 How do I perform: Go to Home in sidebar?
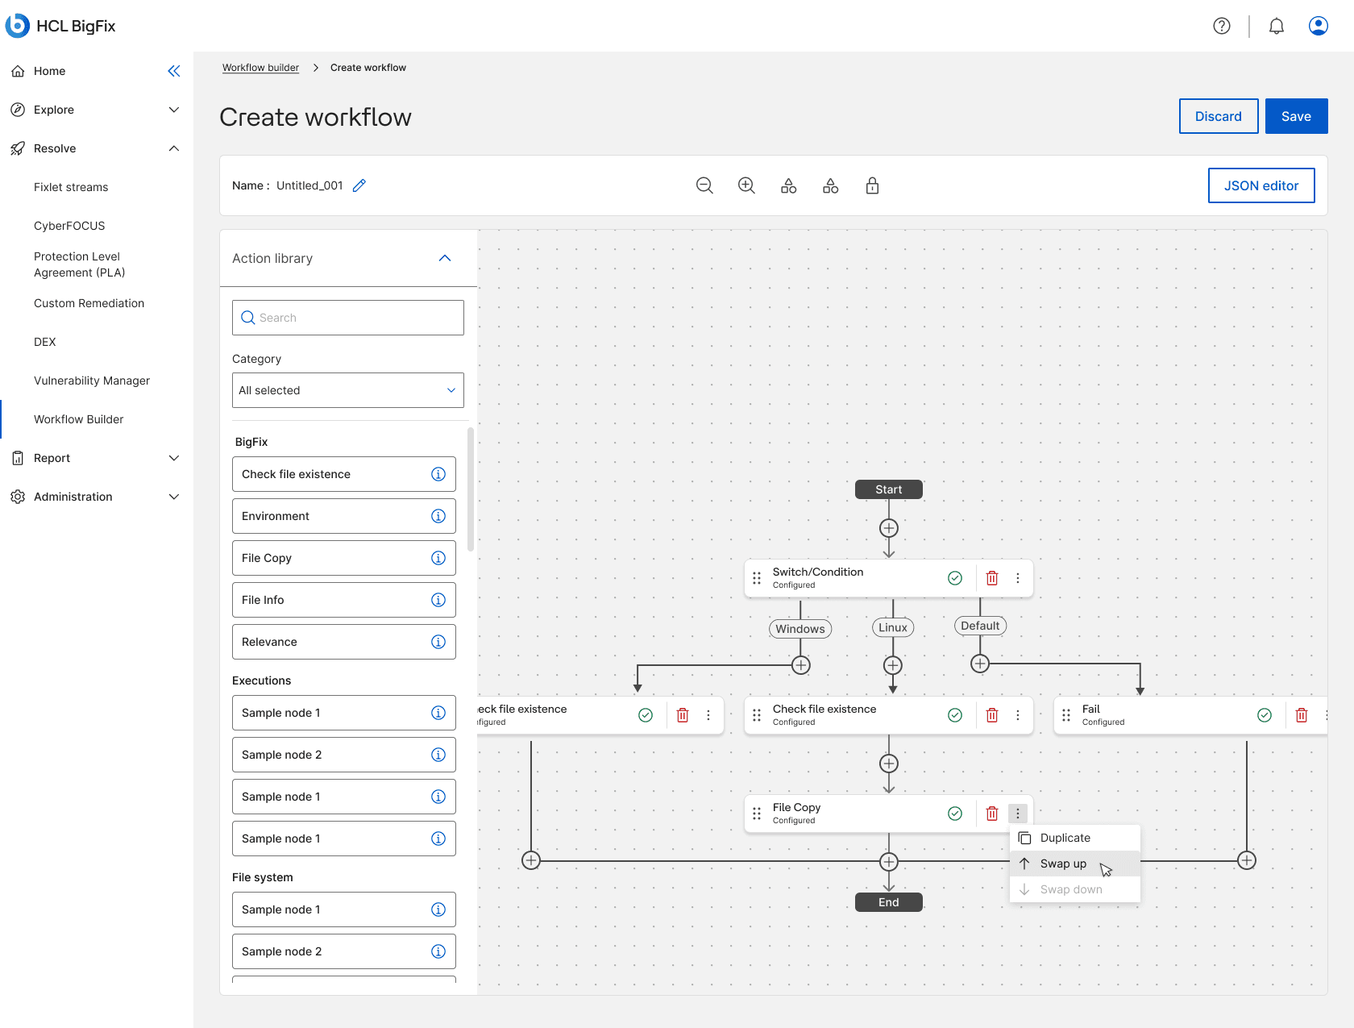click(x=49, y=71)
